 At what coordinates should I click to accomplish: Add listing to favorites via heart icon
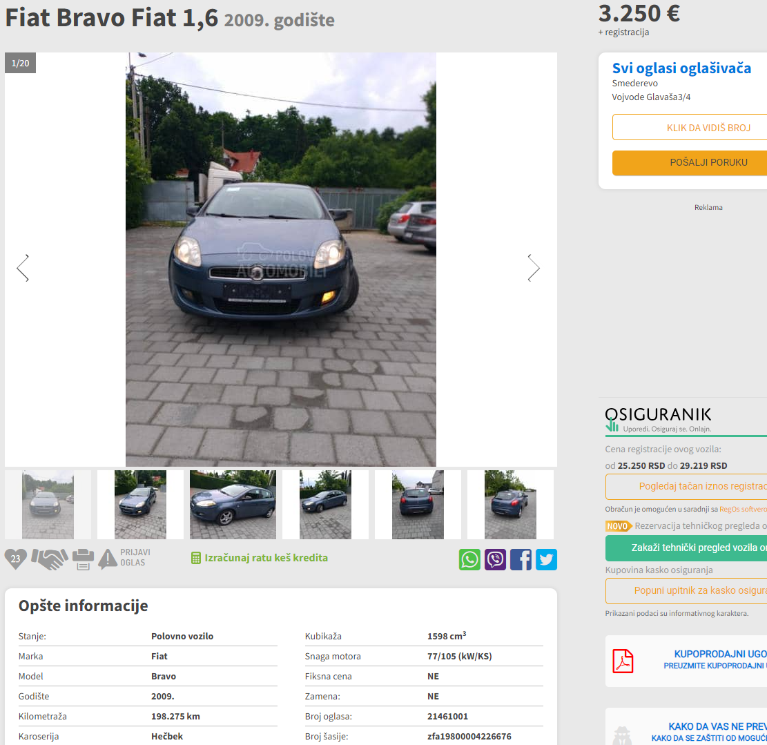point(16,559)
